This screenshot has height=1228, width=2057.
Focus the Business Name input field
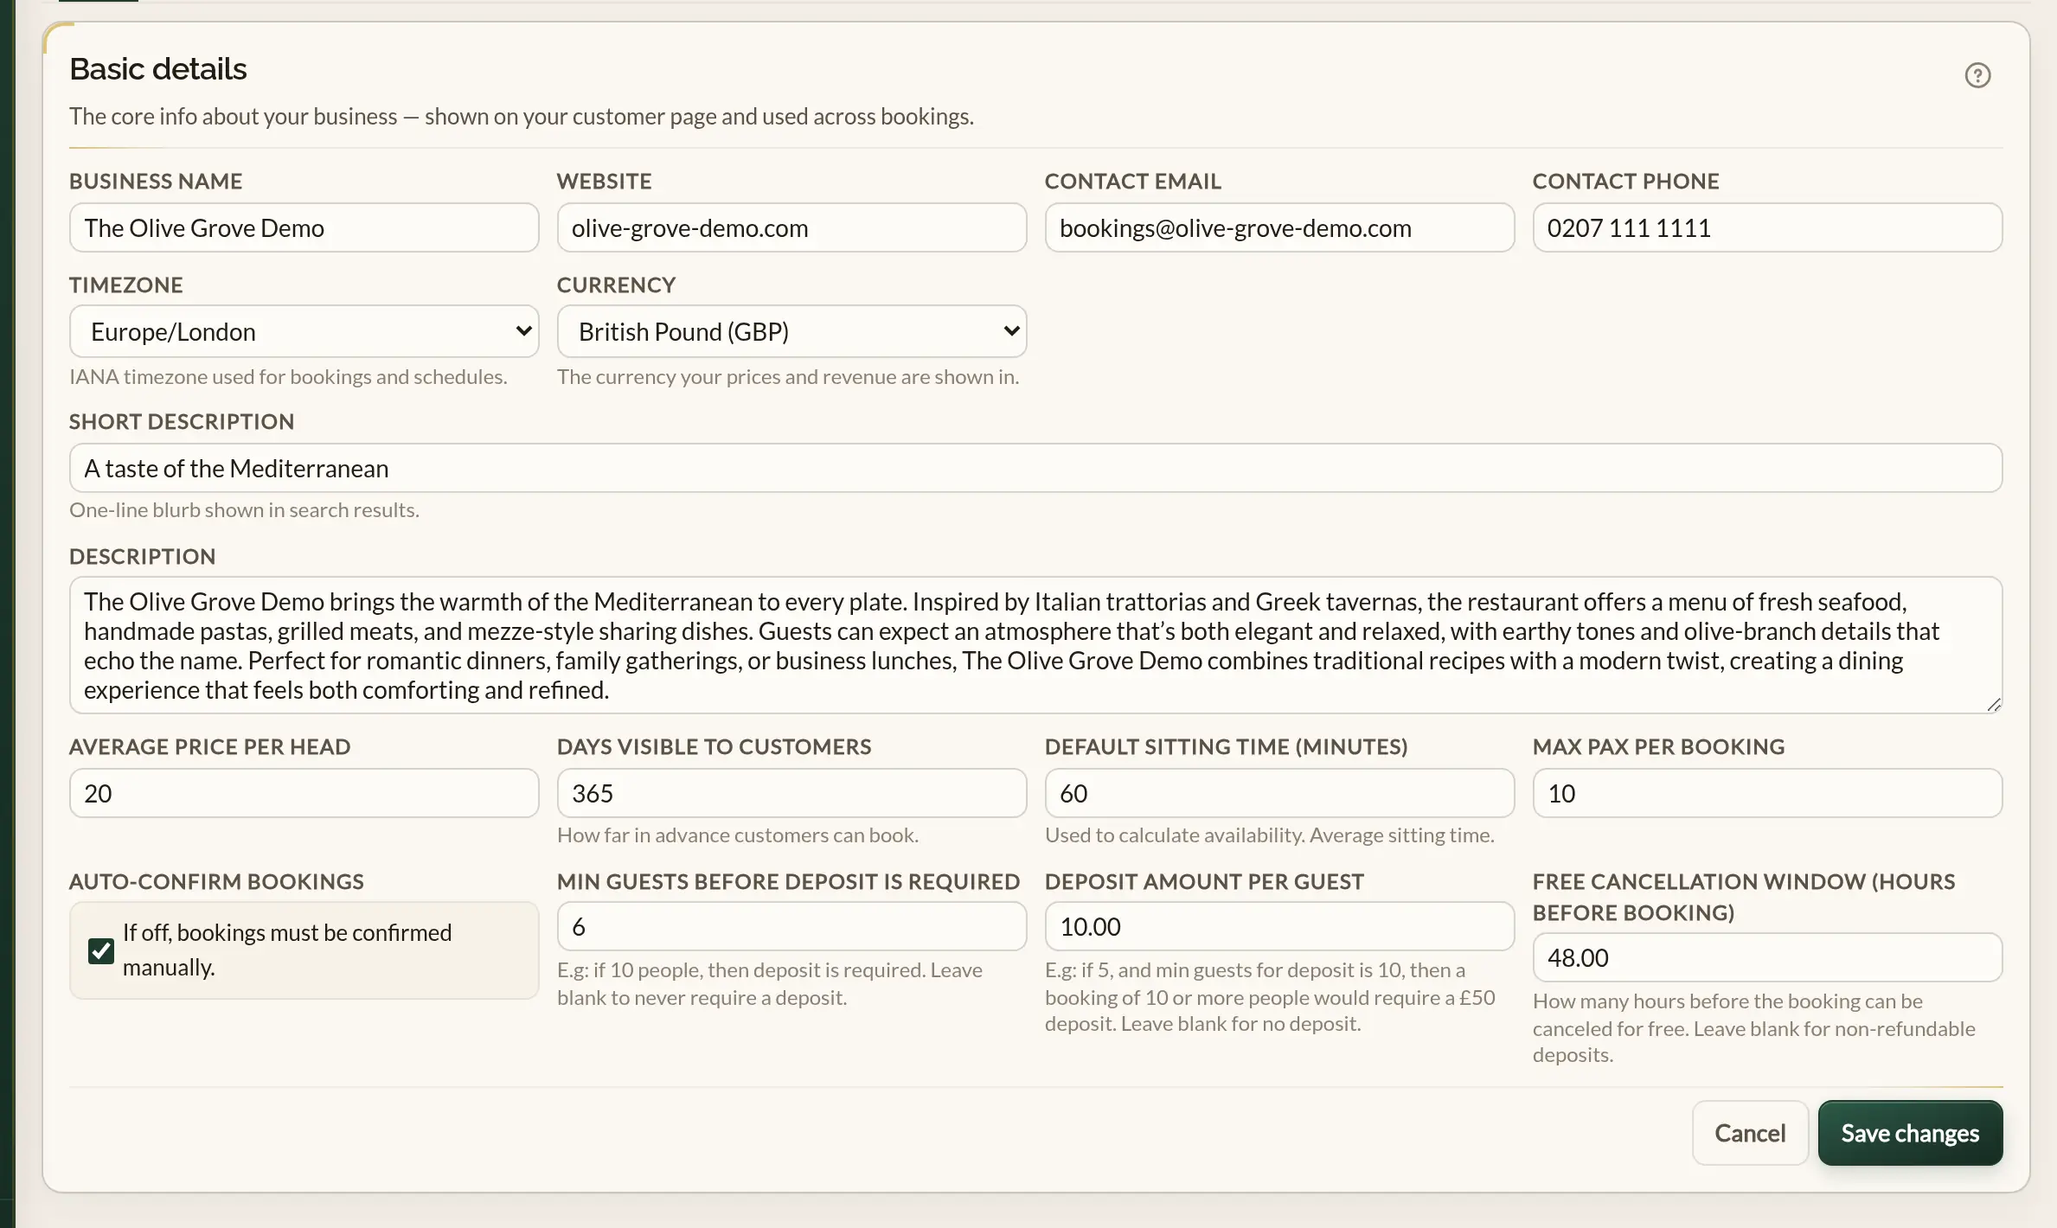click(x=304, y=227)
